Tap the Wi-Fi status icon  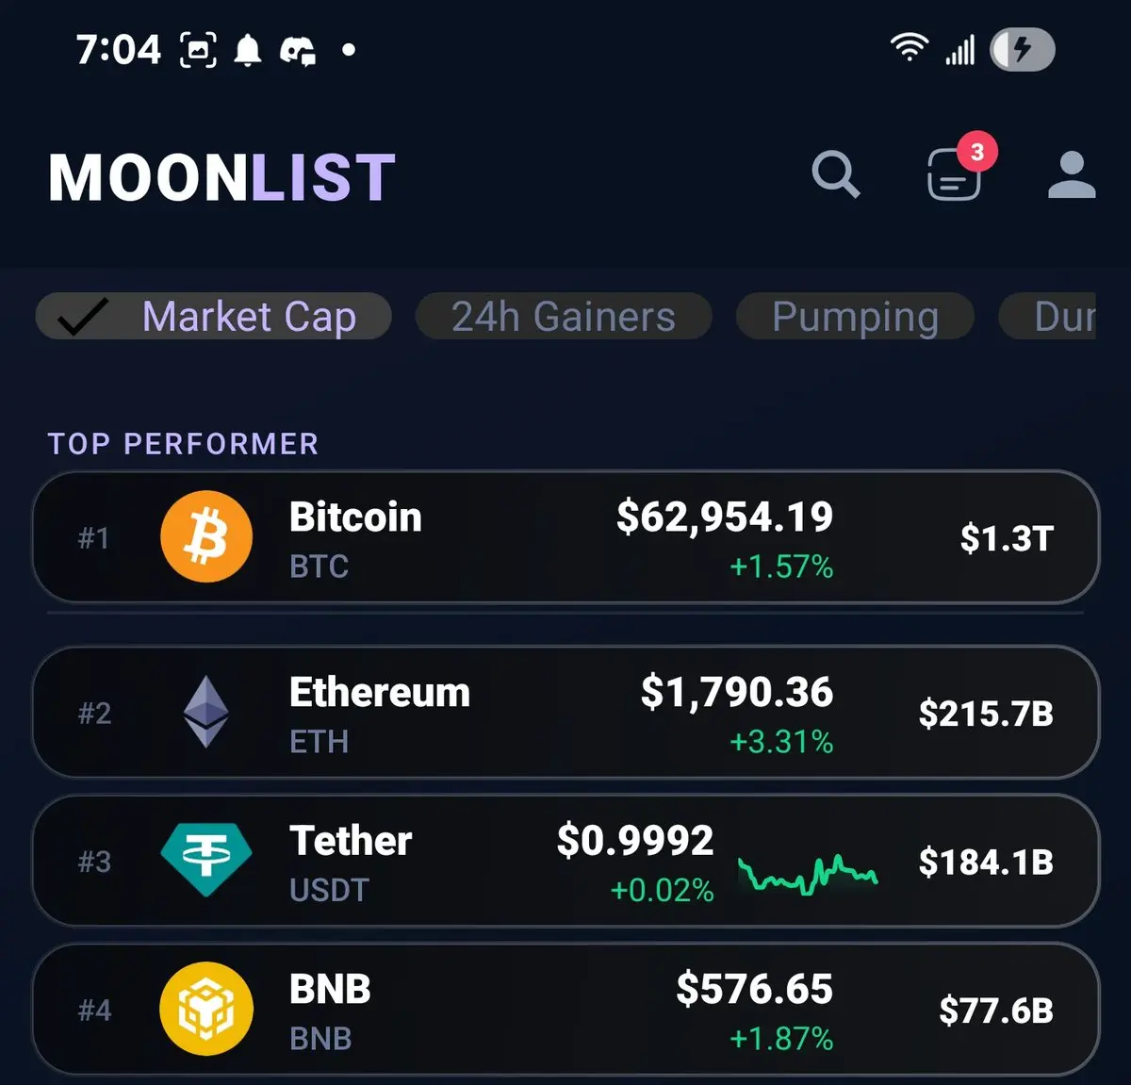909,47
